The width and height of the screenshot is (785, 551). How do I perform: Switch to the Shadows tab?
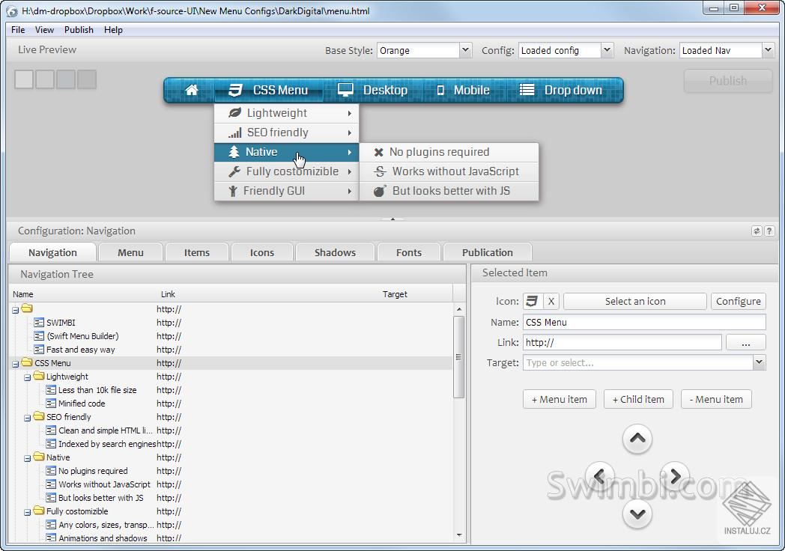(x=334, y=252)
